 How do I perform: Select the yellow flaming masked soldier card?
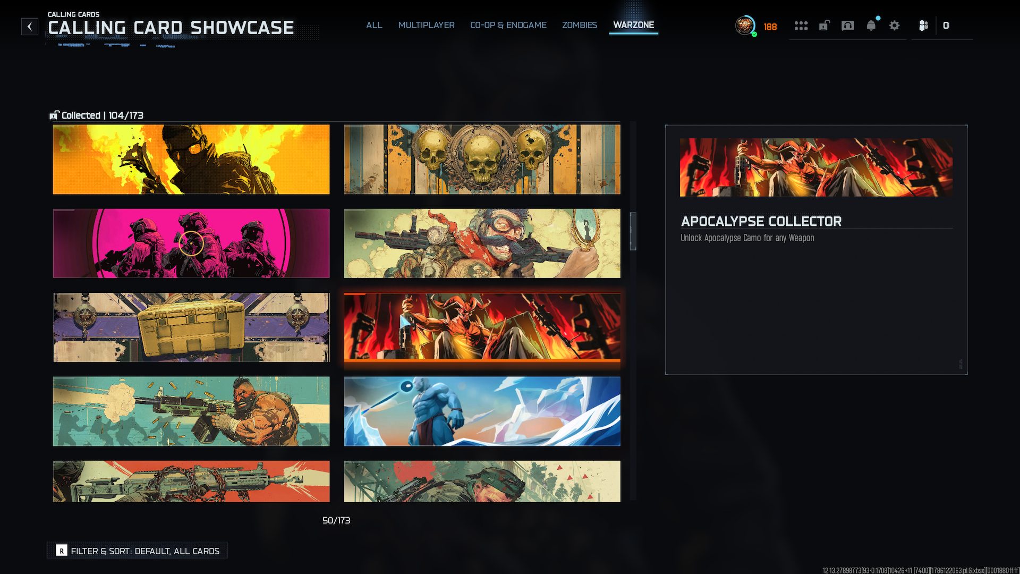click(191, 159)
